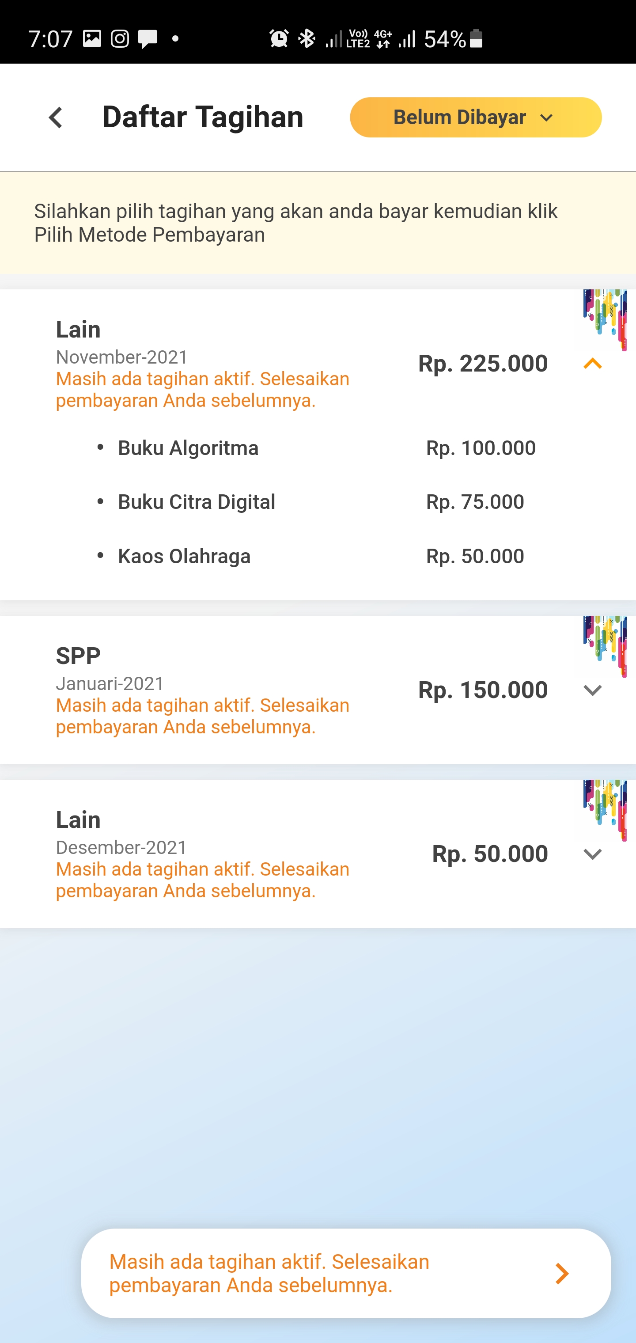
Task: Tap the orange arrow in bottom banner
Action: pos(561,1273)
